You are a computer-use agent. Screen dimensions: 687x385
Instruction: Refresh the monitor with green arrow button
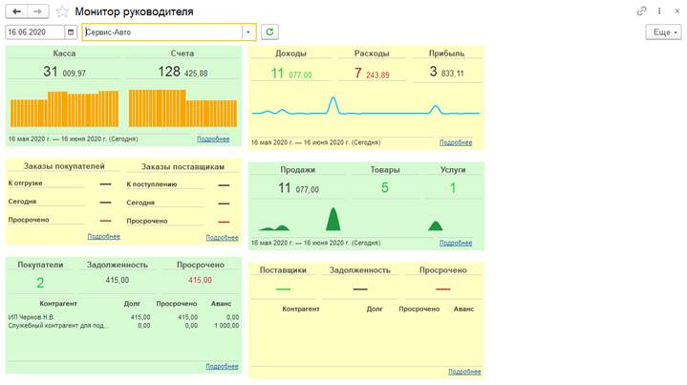[269, 32]
